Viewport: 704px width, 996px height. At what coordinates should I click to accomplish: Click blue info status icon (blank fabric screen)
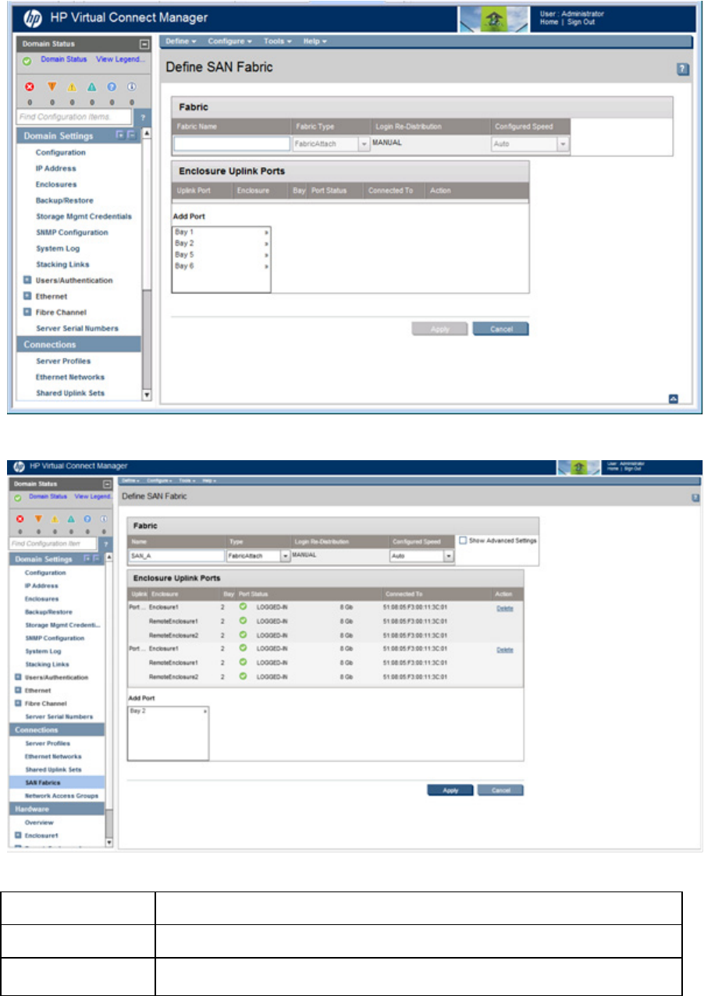[132, 88]
